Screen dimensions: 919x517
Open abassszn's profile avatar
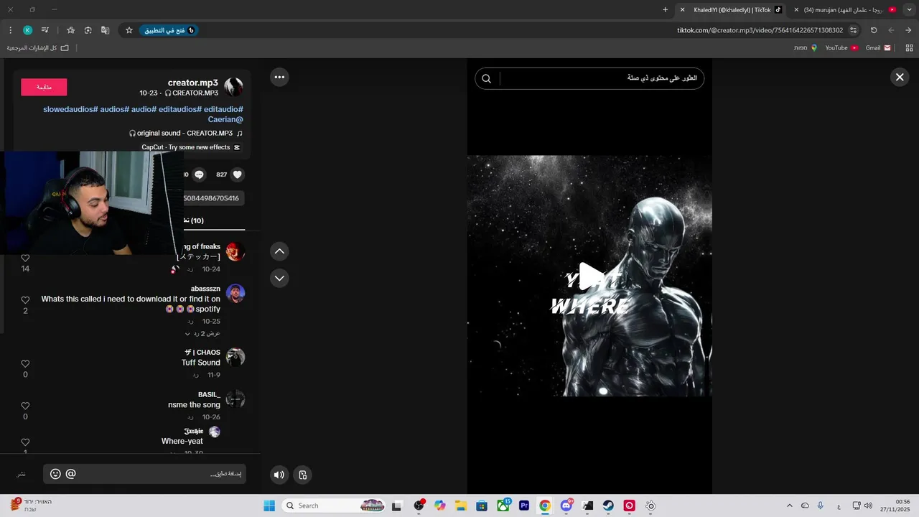235,293
